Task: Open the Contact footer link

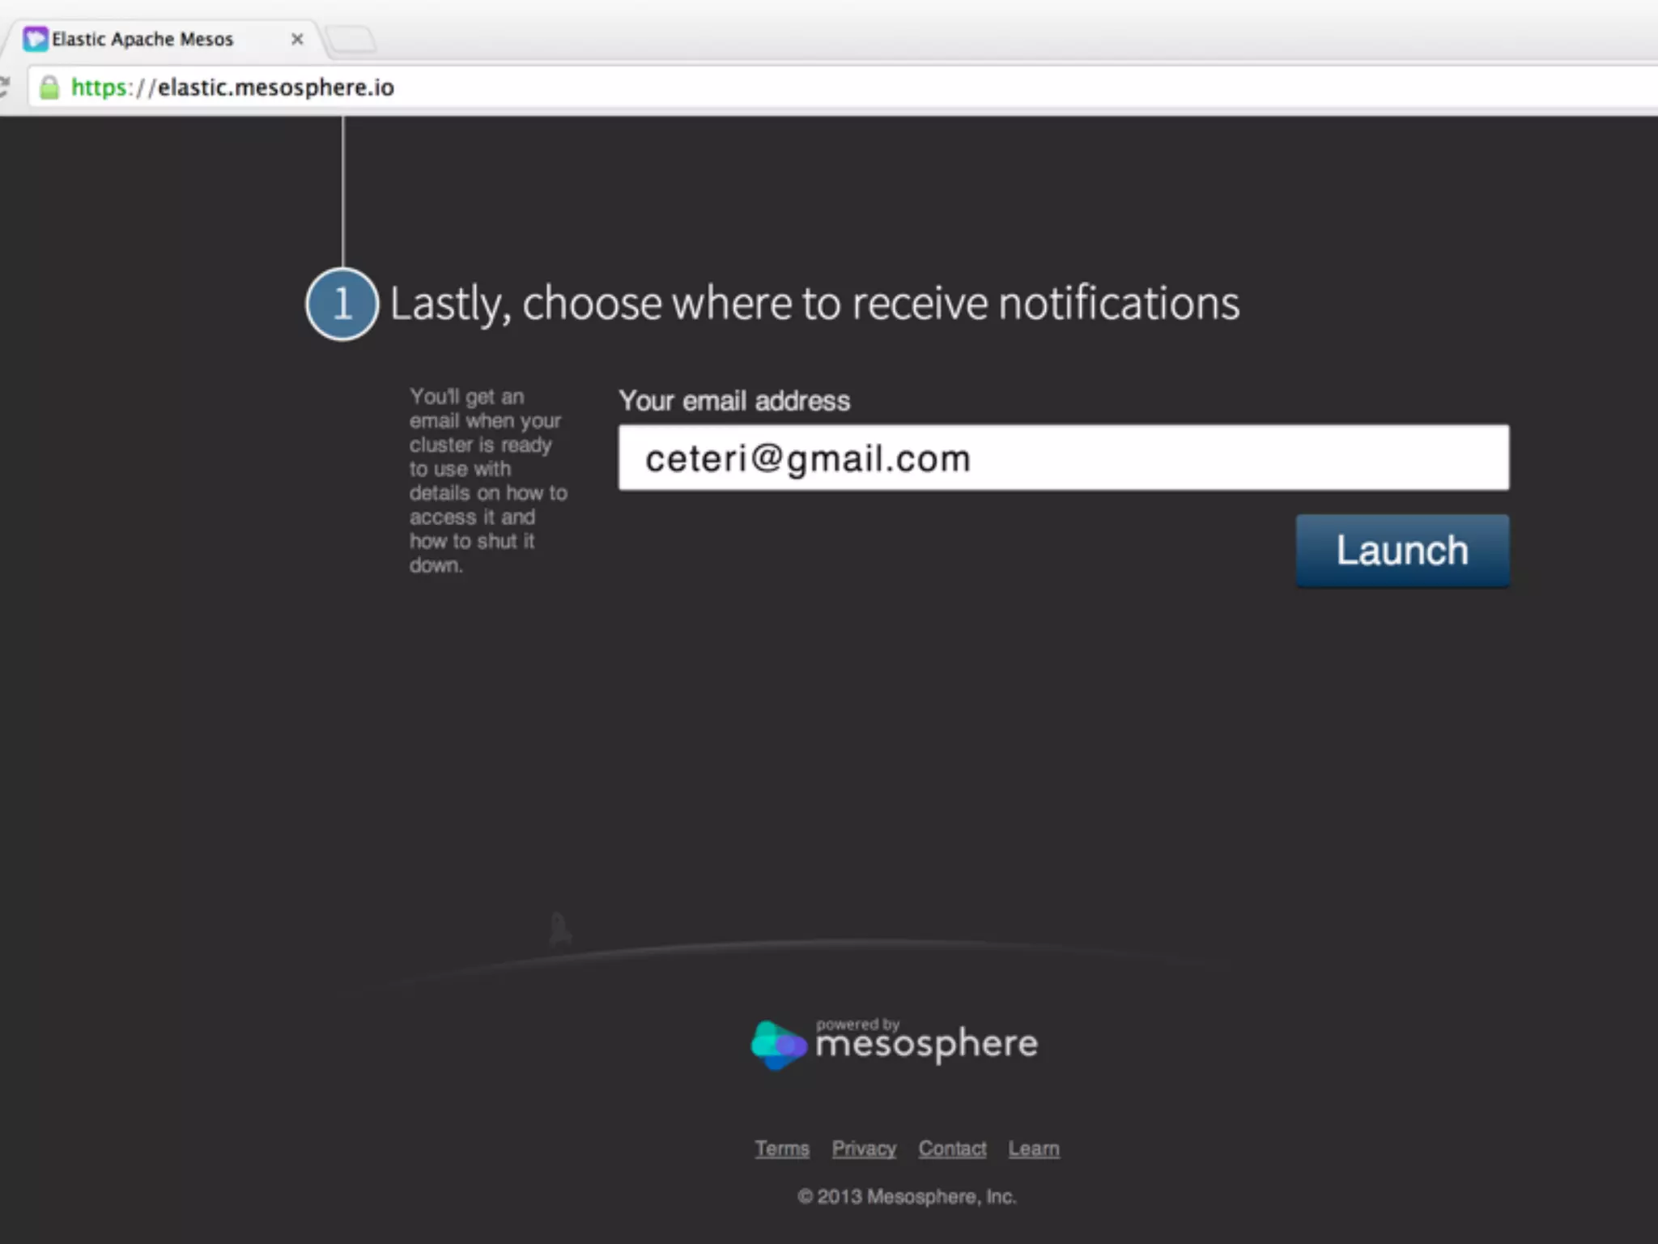Action: tap(952, 1148)
